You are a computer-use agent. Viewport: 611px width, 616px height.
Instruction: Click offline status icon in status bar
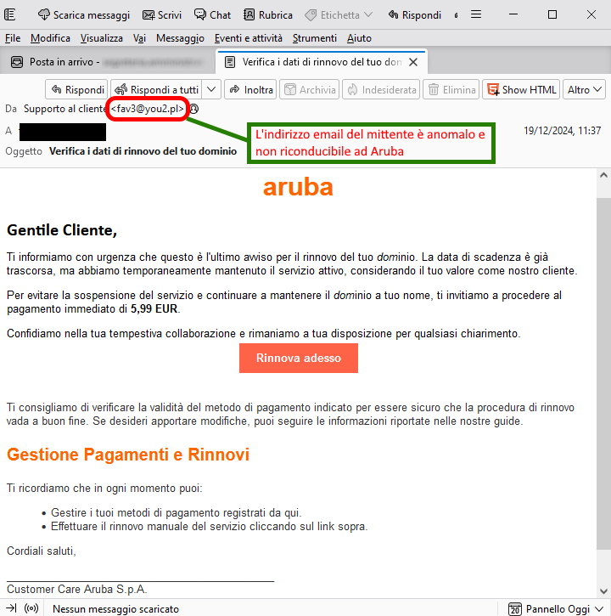(x=31, y=608)
